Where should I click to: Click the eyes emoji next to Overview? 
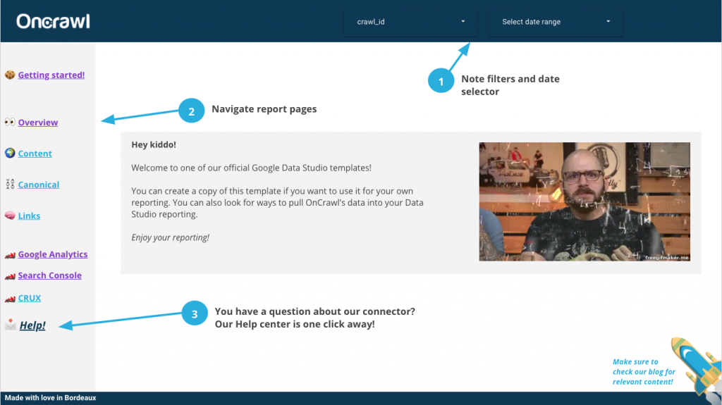click(x=10, y=122)
